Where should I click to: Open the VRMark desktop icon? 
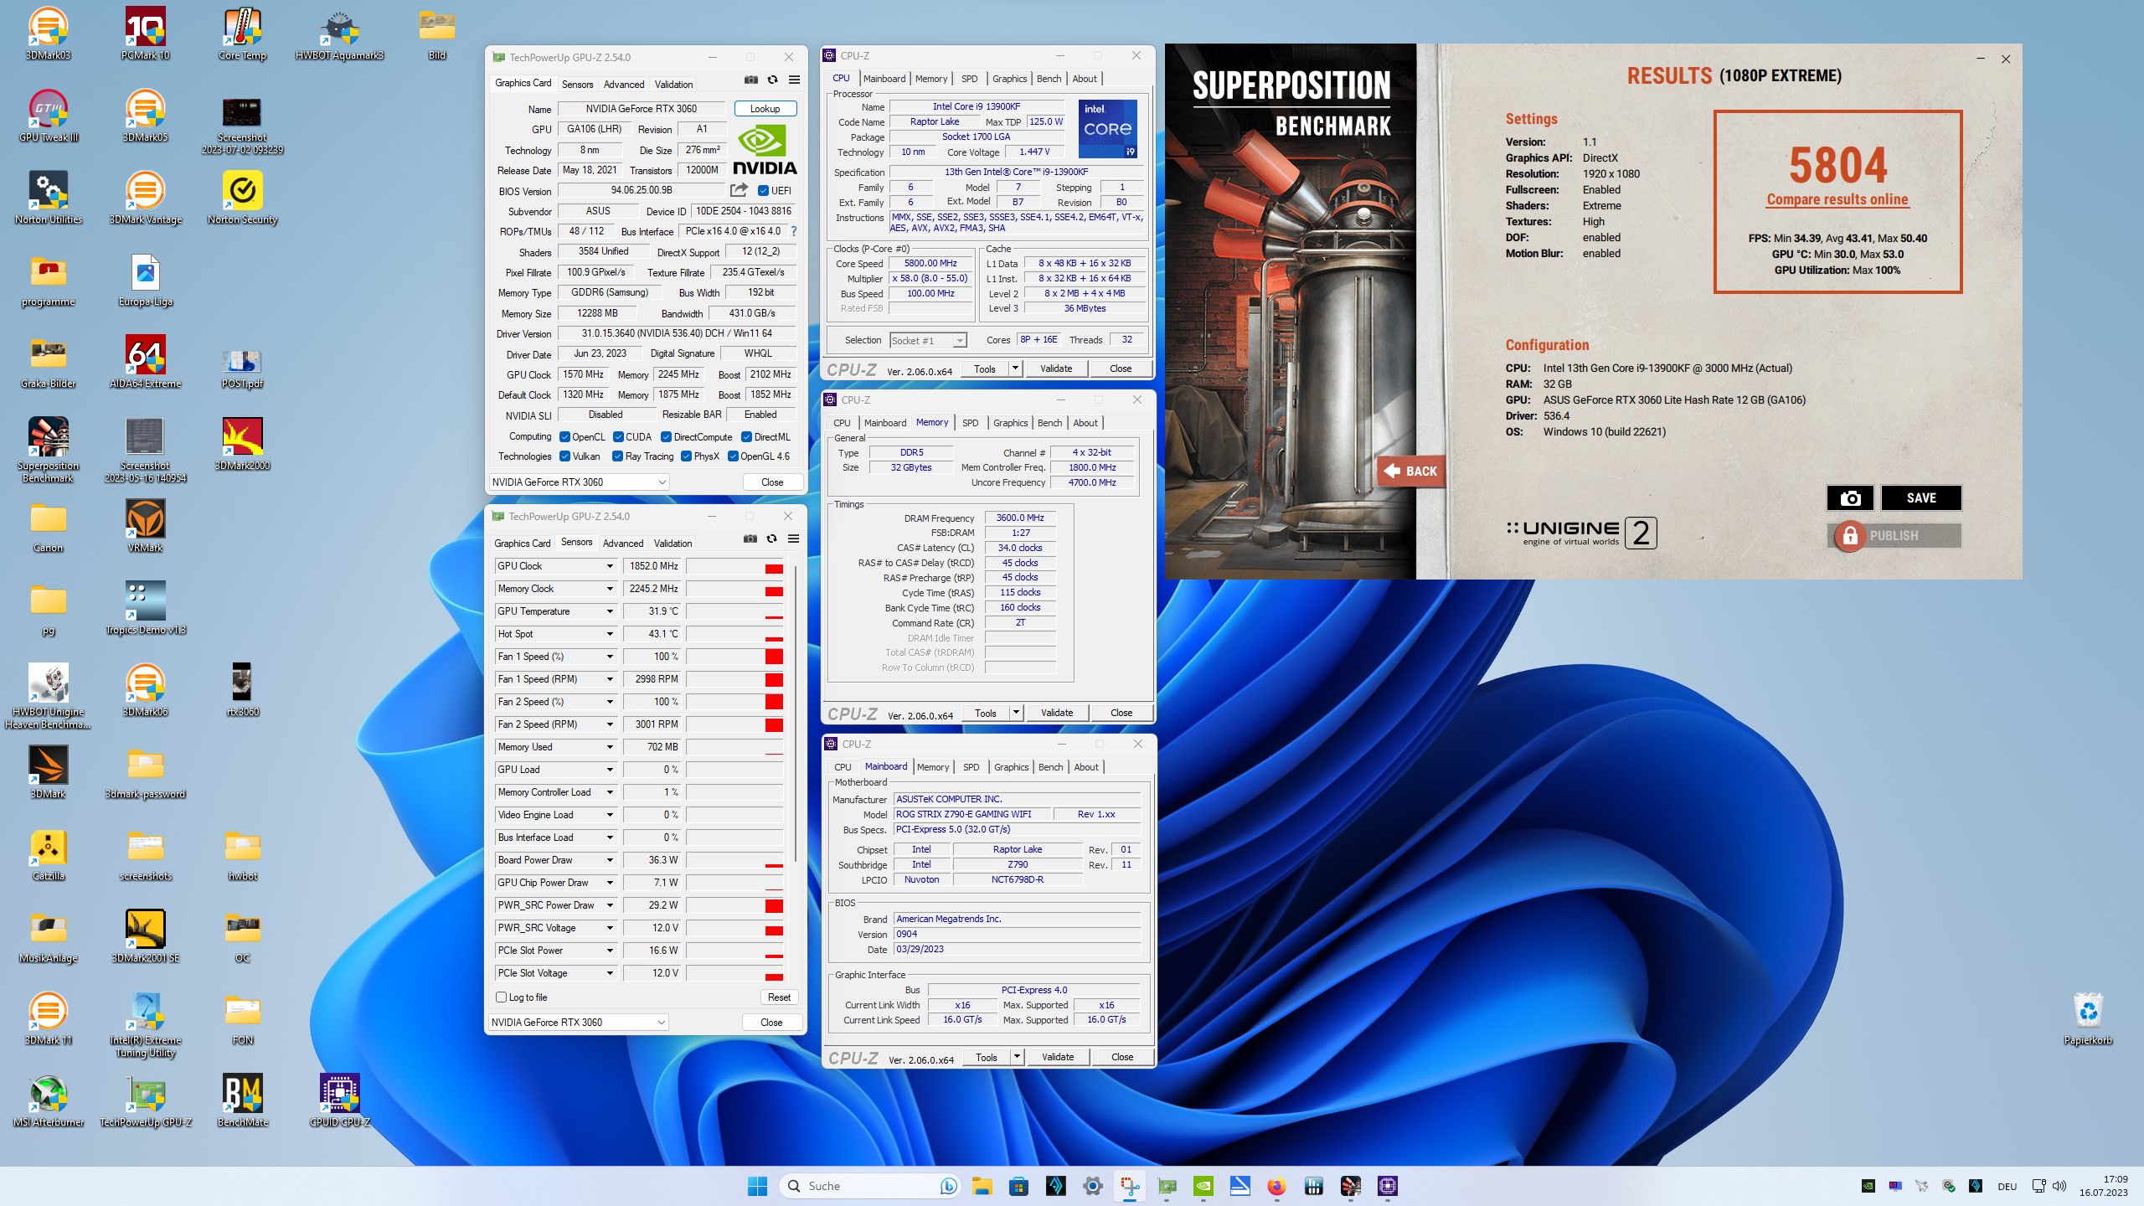[145, 526]
